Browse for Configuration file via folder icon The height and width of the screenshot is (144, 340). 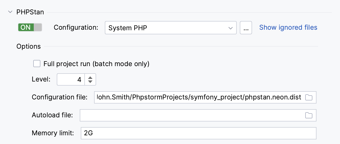(x=309, y=98)
